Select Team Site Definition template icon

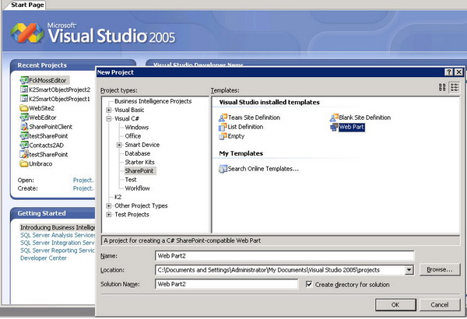(x=223, y=117)
